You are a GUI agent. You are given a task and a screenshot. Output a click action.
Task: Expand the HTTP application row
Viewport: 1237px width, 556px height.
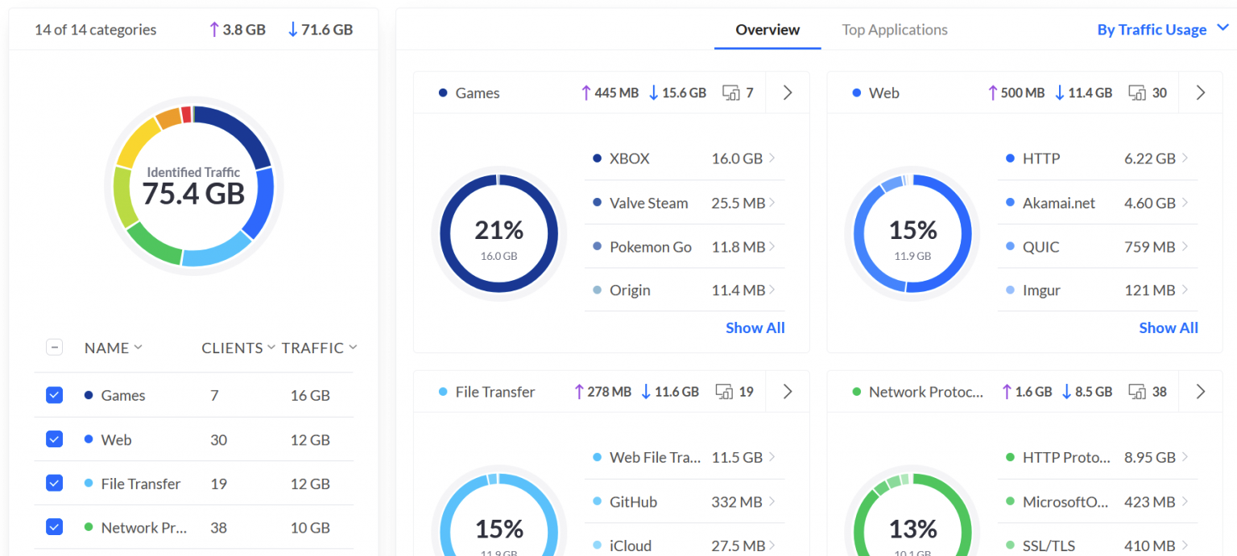1098,159
